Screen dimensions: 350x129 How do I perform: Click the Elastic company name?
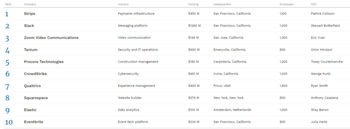[30, 110]
